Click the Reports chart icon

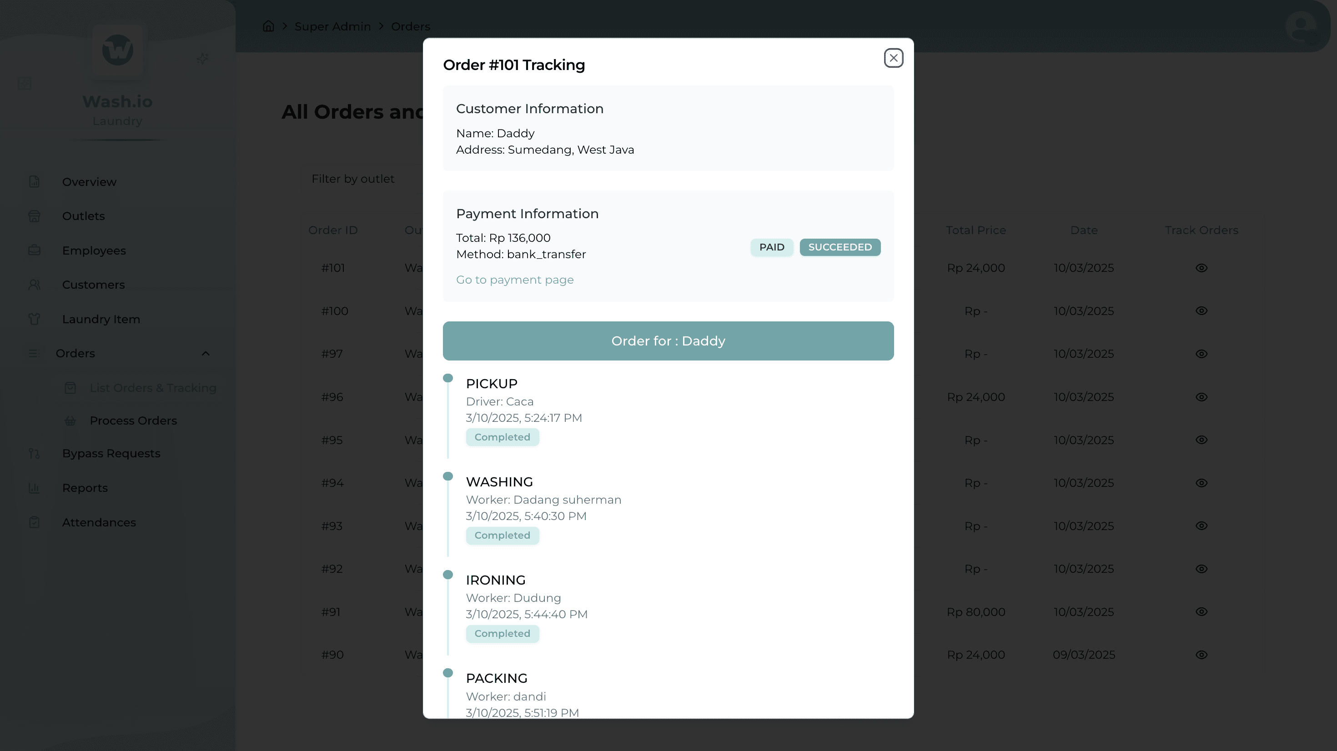click(x=34, y=487)
